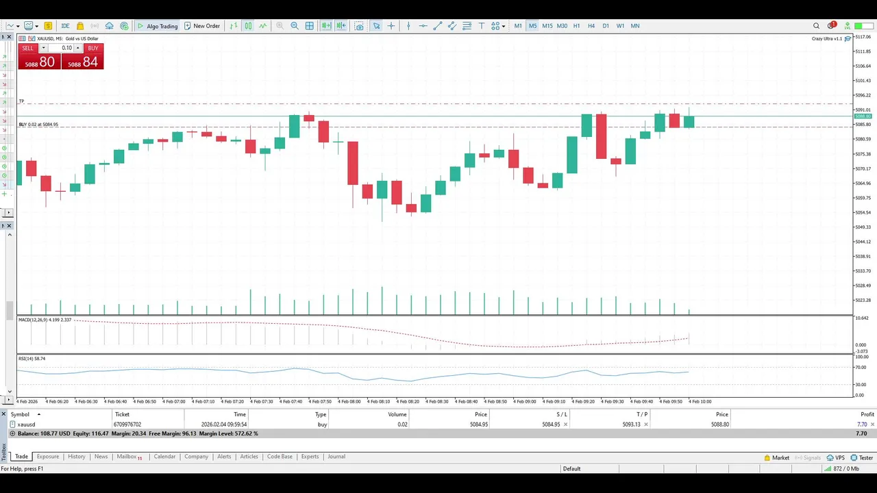Open the VPS cloud icon in toolbar

click(109, 26)
